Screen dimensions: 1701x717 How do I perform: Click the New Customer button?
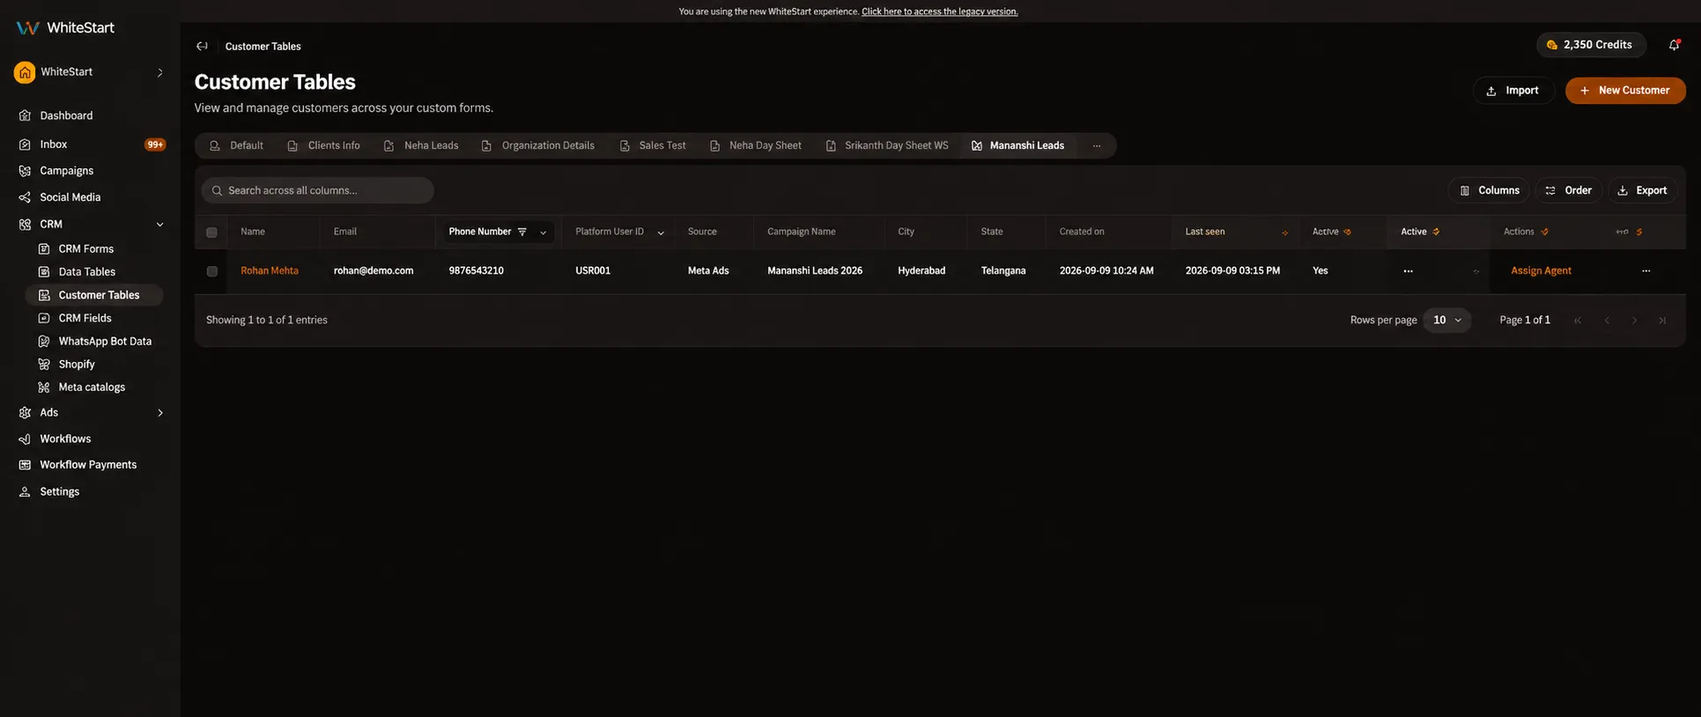pos(1625,91)
